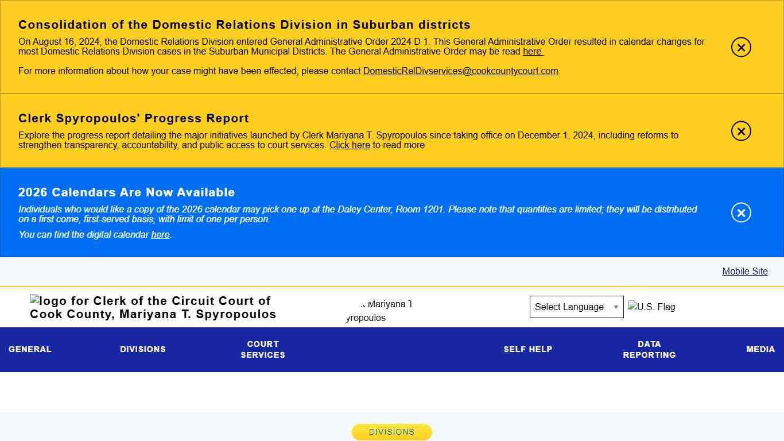The image size is (784, 441).
Task: Open the SELF HELP menu
Action: pos(527,349)
